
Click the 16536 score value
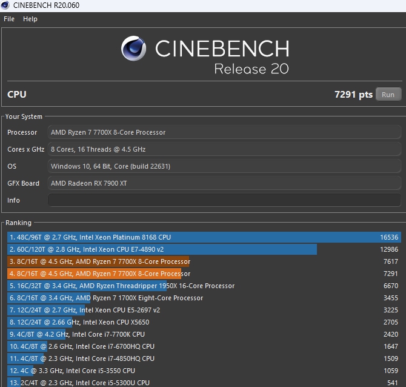(389, 237)
